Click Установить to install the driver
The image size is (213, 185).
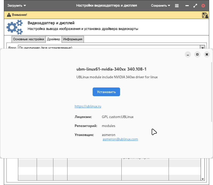[106, 92]
